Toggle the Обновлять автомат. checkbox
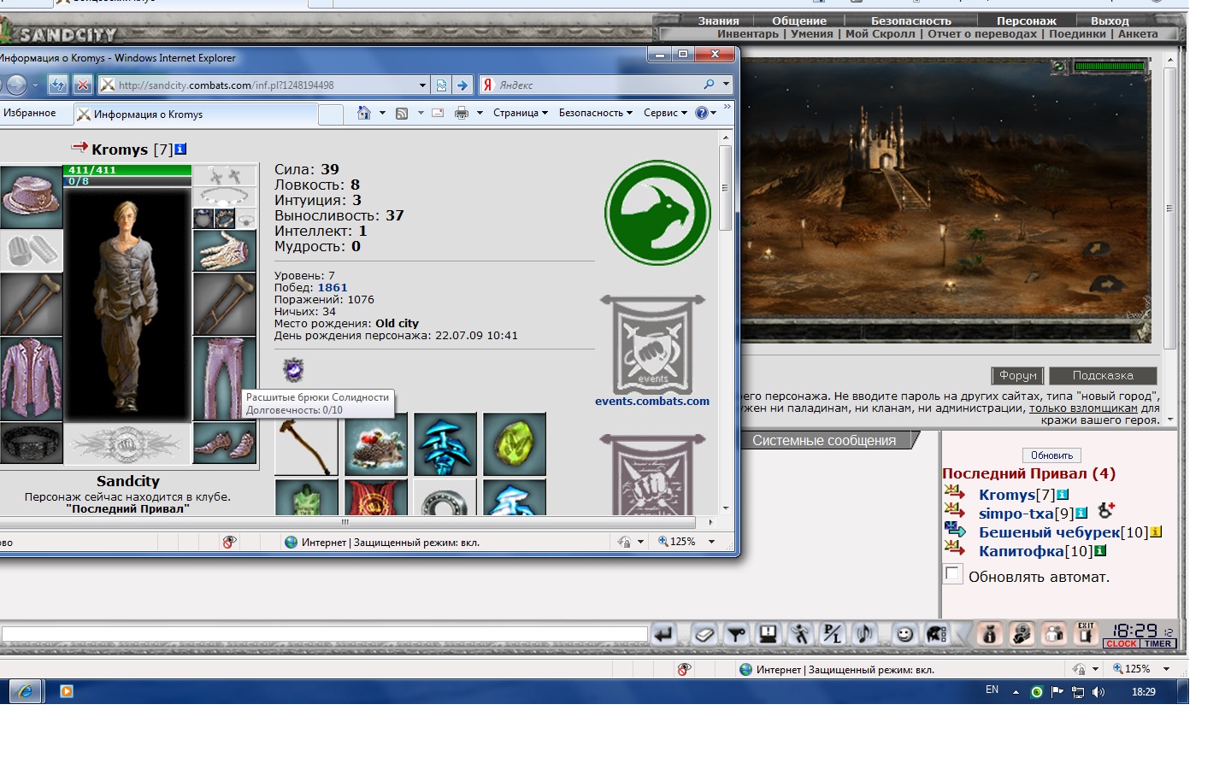The image size is (1231, 769). click(x=953, y=574)
